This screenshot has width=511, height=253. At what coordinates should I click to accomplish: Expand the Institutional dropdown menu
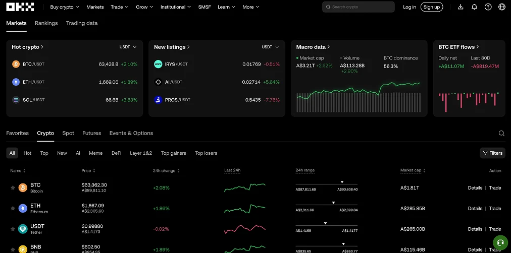click(176, 7)
